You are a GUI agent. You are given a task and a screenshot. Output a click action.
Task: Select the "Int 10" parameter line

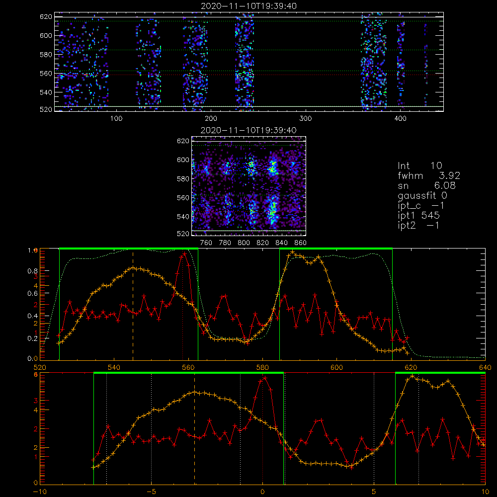[x=419, y=166]
